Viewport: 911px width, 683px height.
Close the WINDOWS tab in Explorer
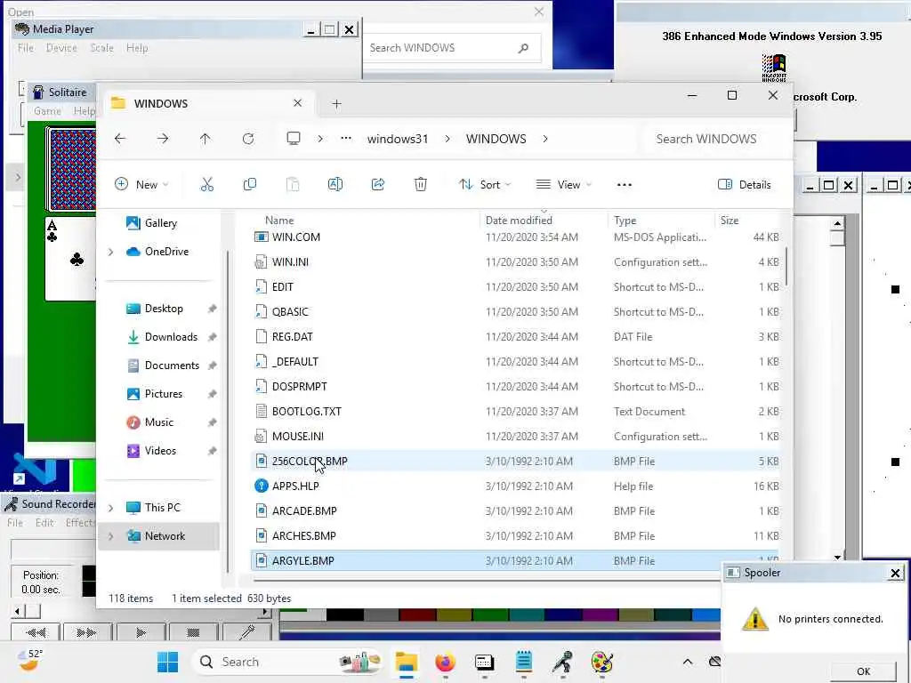[297, 103]
